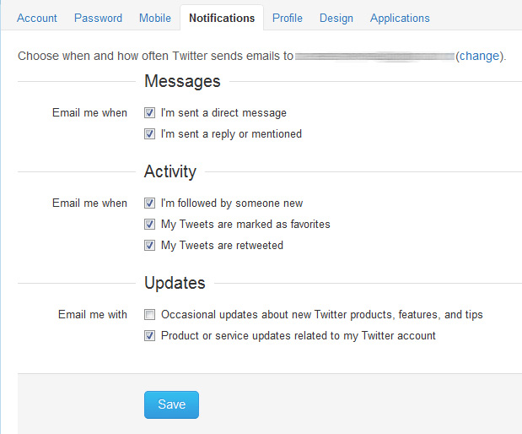The height and width of the screenshot is (434, 522).
Task: Uncheck "I'm sent a direct message"
Action: (x=149, y=112)
